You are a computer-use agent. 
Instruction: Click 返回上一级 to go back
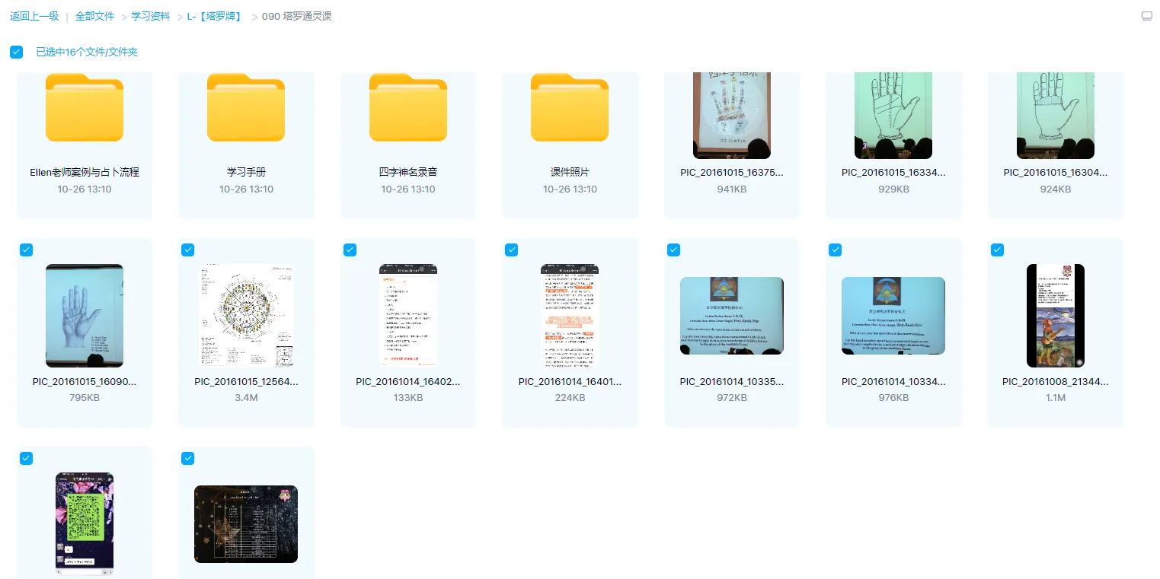[x=34, y=16]
